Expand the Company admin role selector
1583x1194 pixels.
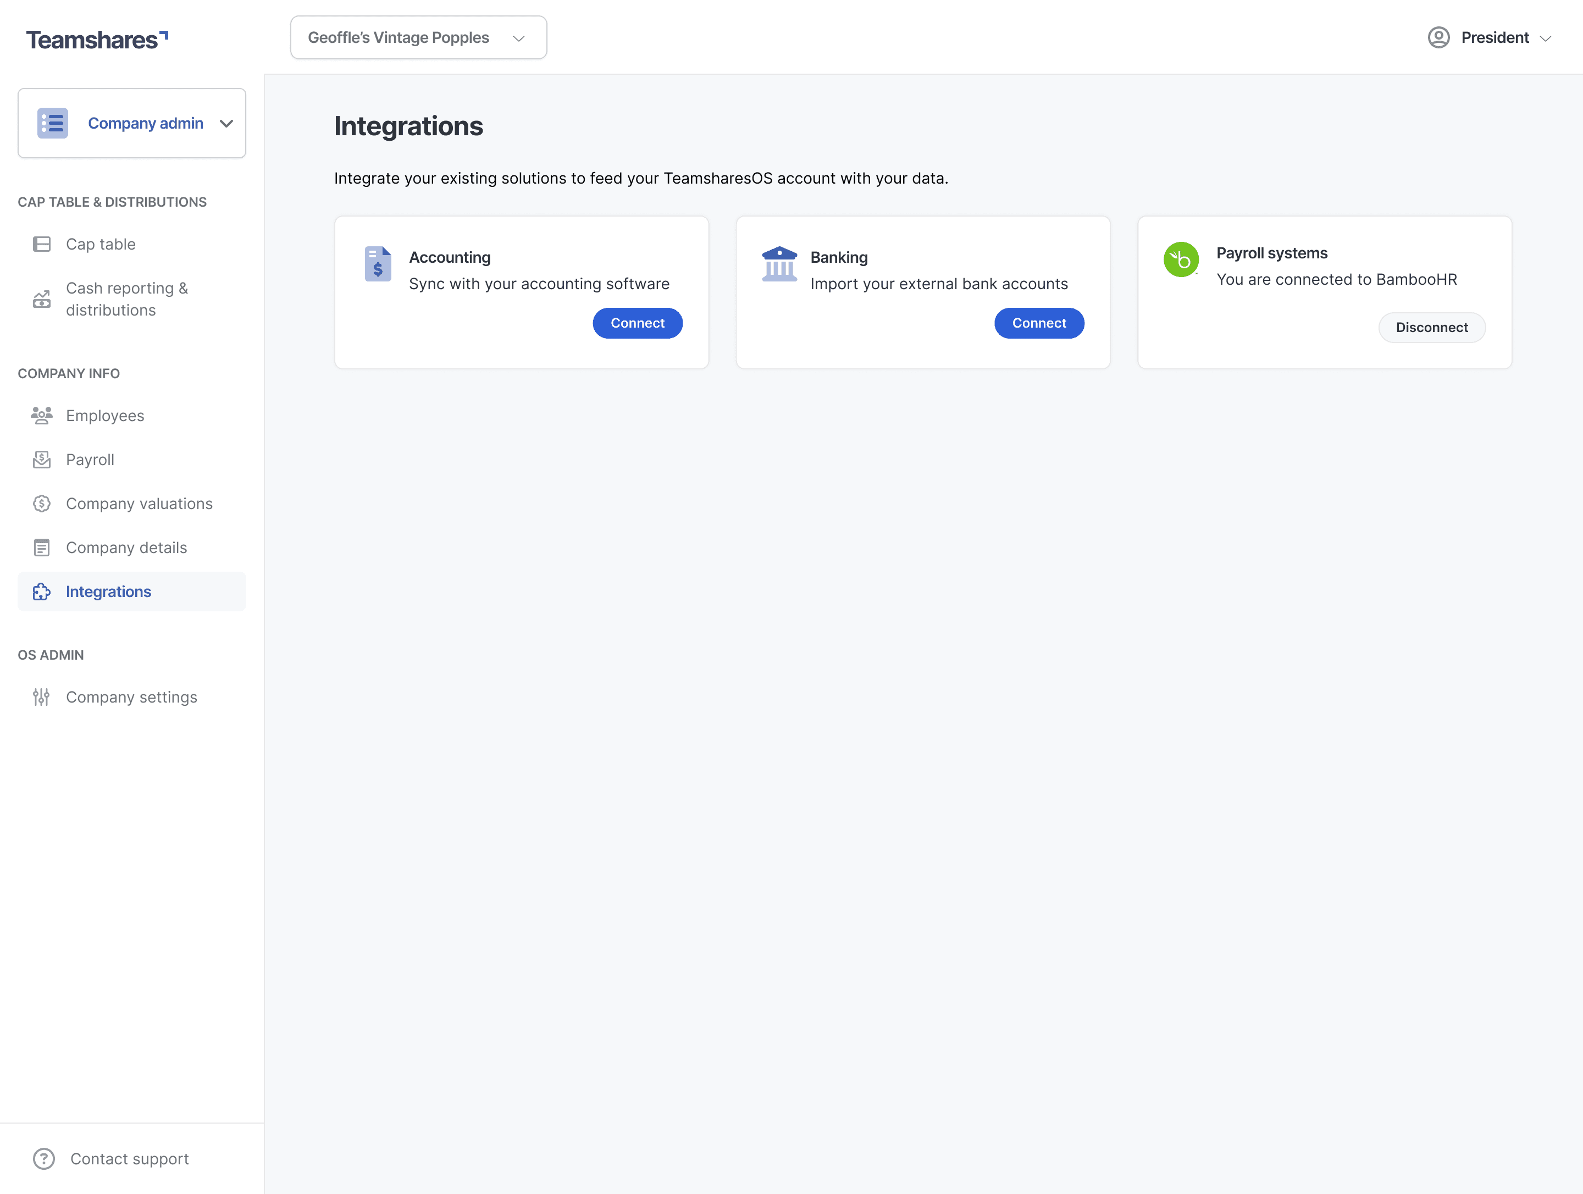pyautogui.click(x=226, y=123)
